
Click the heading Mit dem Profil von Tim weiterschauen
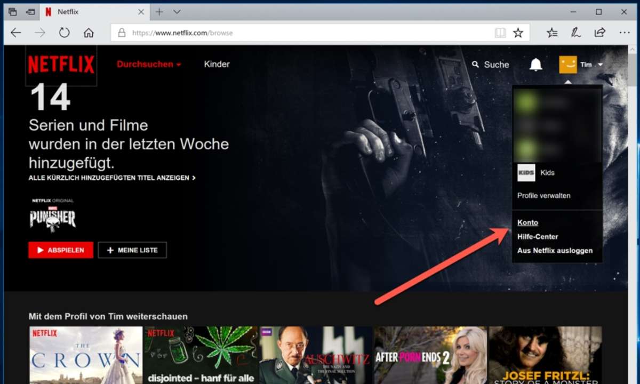(108, 316)
